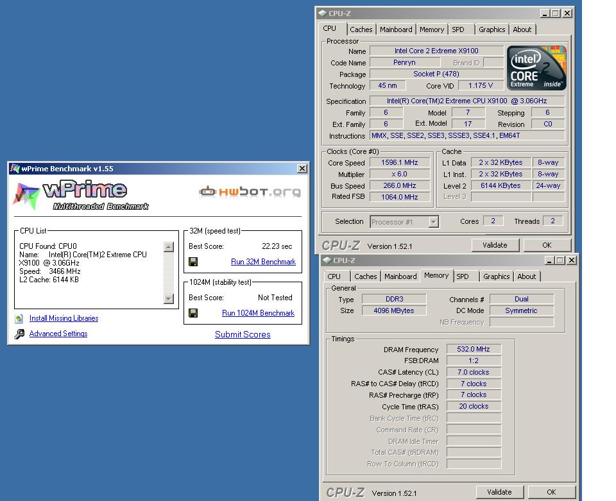This screenshot has width=616, height=501.
Task: Click the Package value Socket P (478)
Action: pyautogui.click(x=436, y=74)
